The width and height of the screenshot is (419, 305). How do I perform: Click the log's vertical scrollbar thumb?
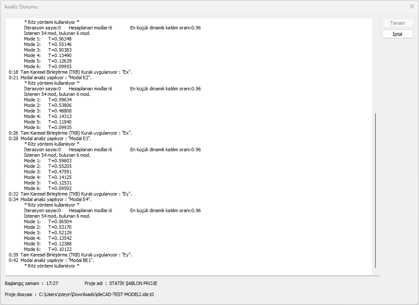click(375, 190)
